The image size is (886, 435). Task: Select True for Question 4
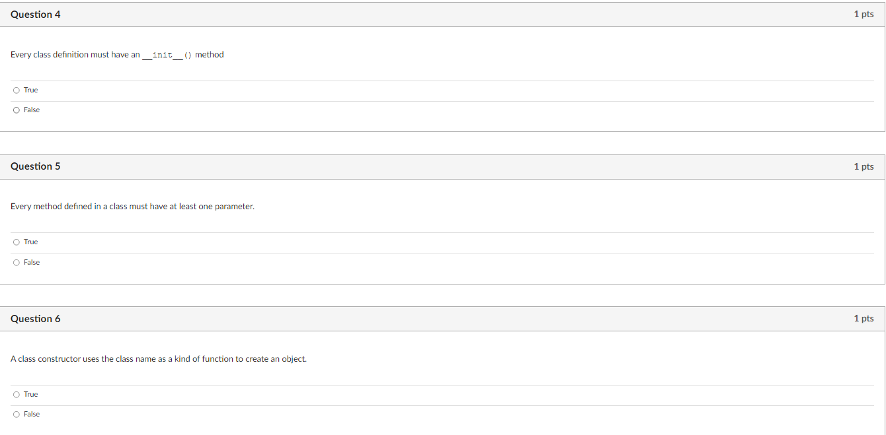(17, 90)
